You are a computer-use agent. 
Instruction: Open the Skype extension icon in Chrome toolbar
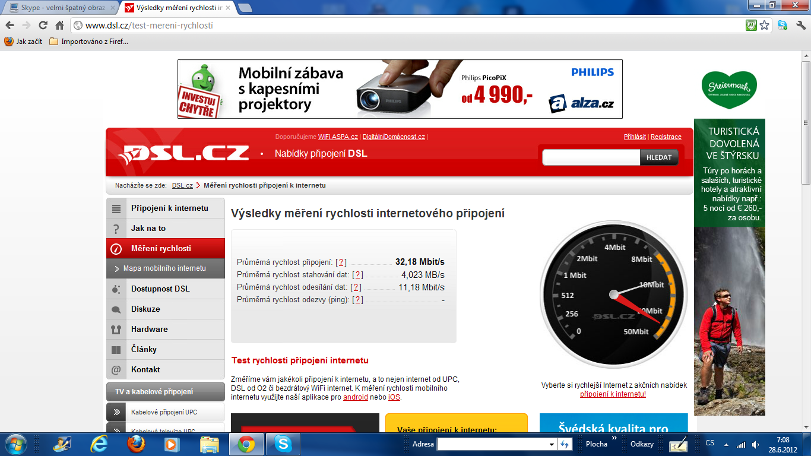click(x=783, y=26)
